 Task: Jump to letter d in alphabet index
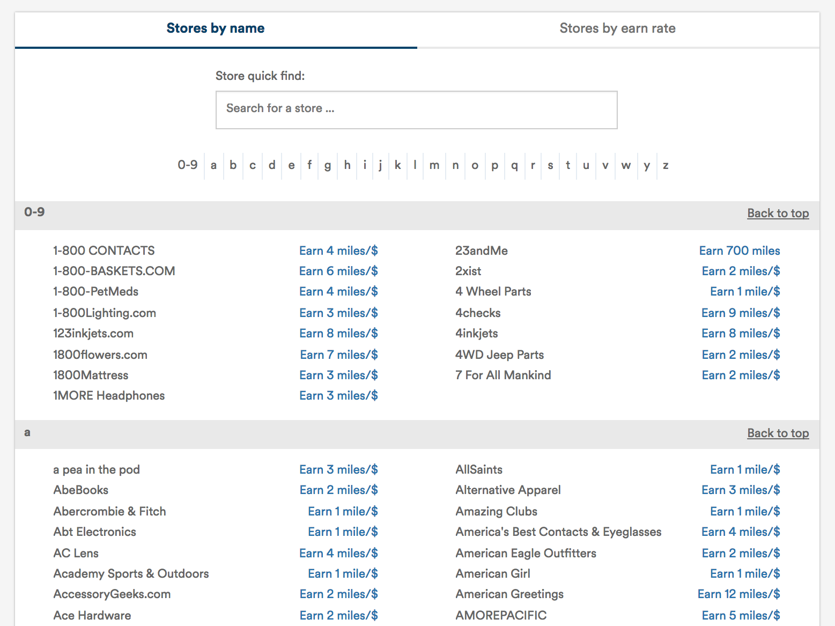tap(272, 165)
